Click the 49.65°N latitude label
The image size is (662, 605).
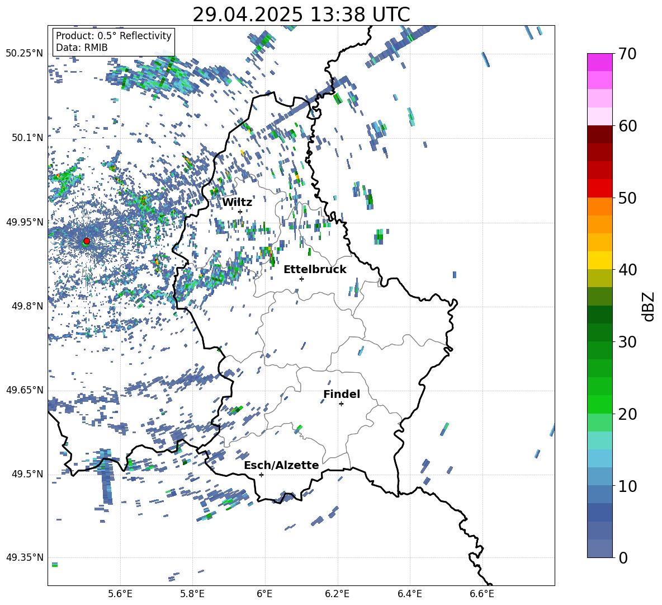[x=25, y=390]
